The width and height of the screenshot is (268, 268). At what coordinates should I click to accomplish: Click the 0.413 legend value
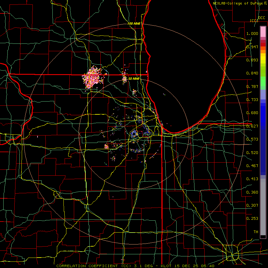[252, 179]
